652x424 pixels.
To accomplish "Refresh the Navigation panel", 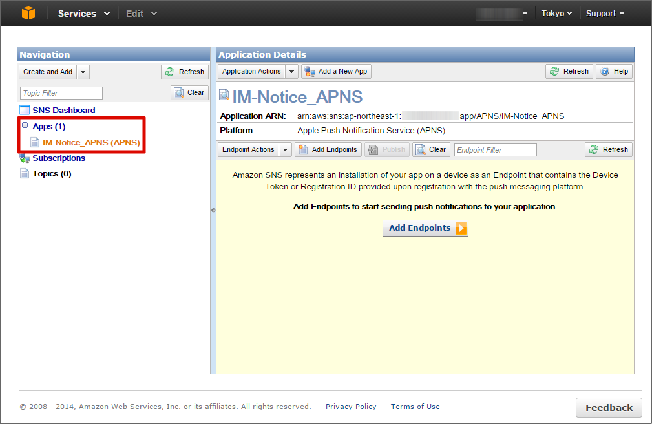I will tap(185, 72).
